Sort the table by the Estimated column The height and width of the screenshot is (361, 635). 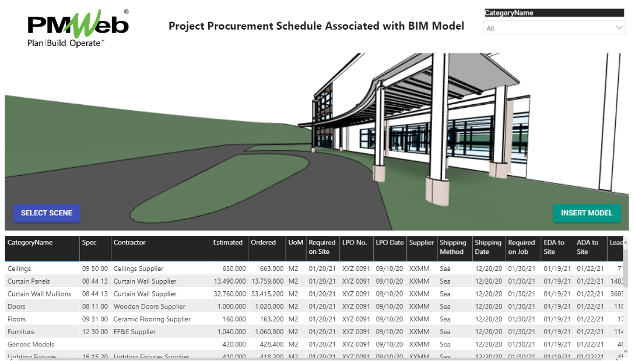[x=228, y=242]
